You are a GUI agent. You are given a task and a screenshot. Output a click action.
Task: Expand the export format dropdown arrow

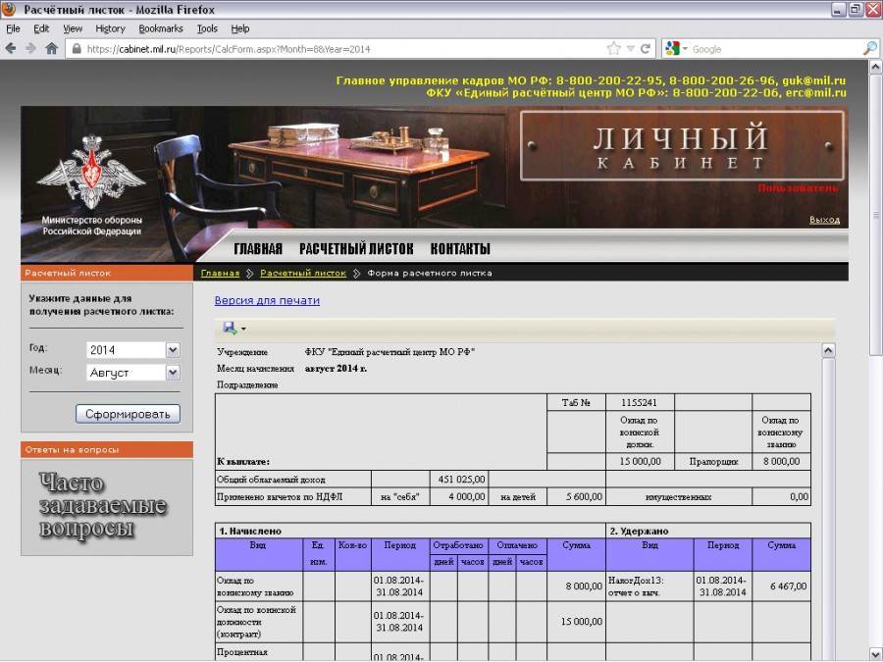[x=243, y=329]
